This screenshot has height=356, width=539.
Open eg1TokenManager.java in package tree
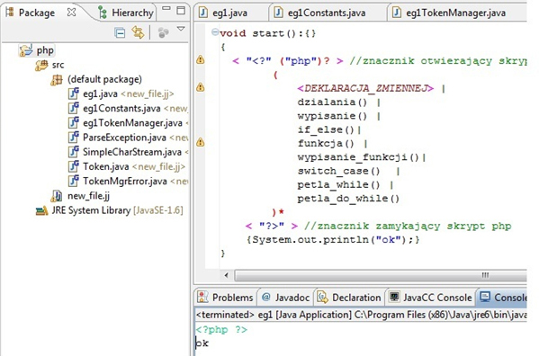click(x=135, y=122)
